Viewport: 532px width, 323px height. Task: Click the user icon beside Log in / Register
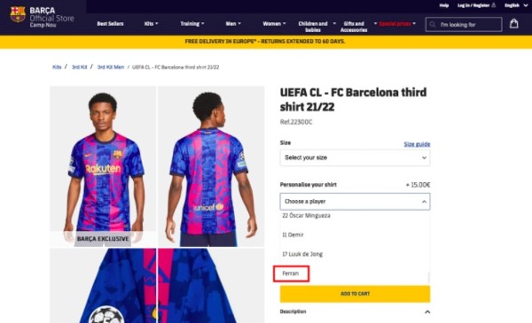pos(493,5)
